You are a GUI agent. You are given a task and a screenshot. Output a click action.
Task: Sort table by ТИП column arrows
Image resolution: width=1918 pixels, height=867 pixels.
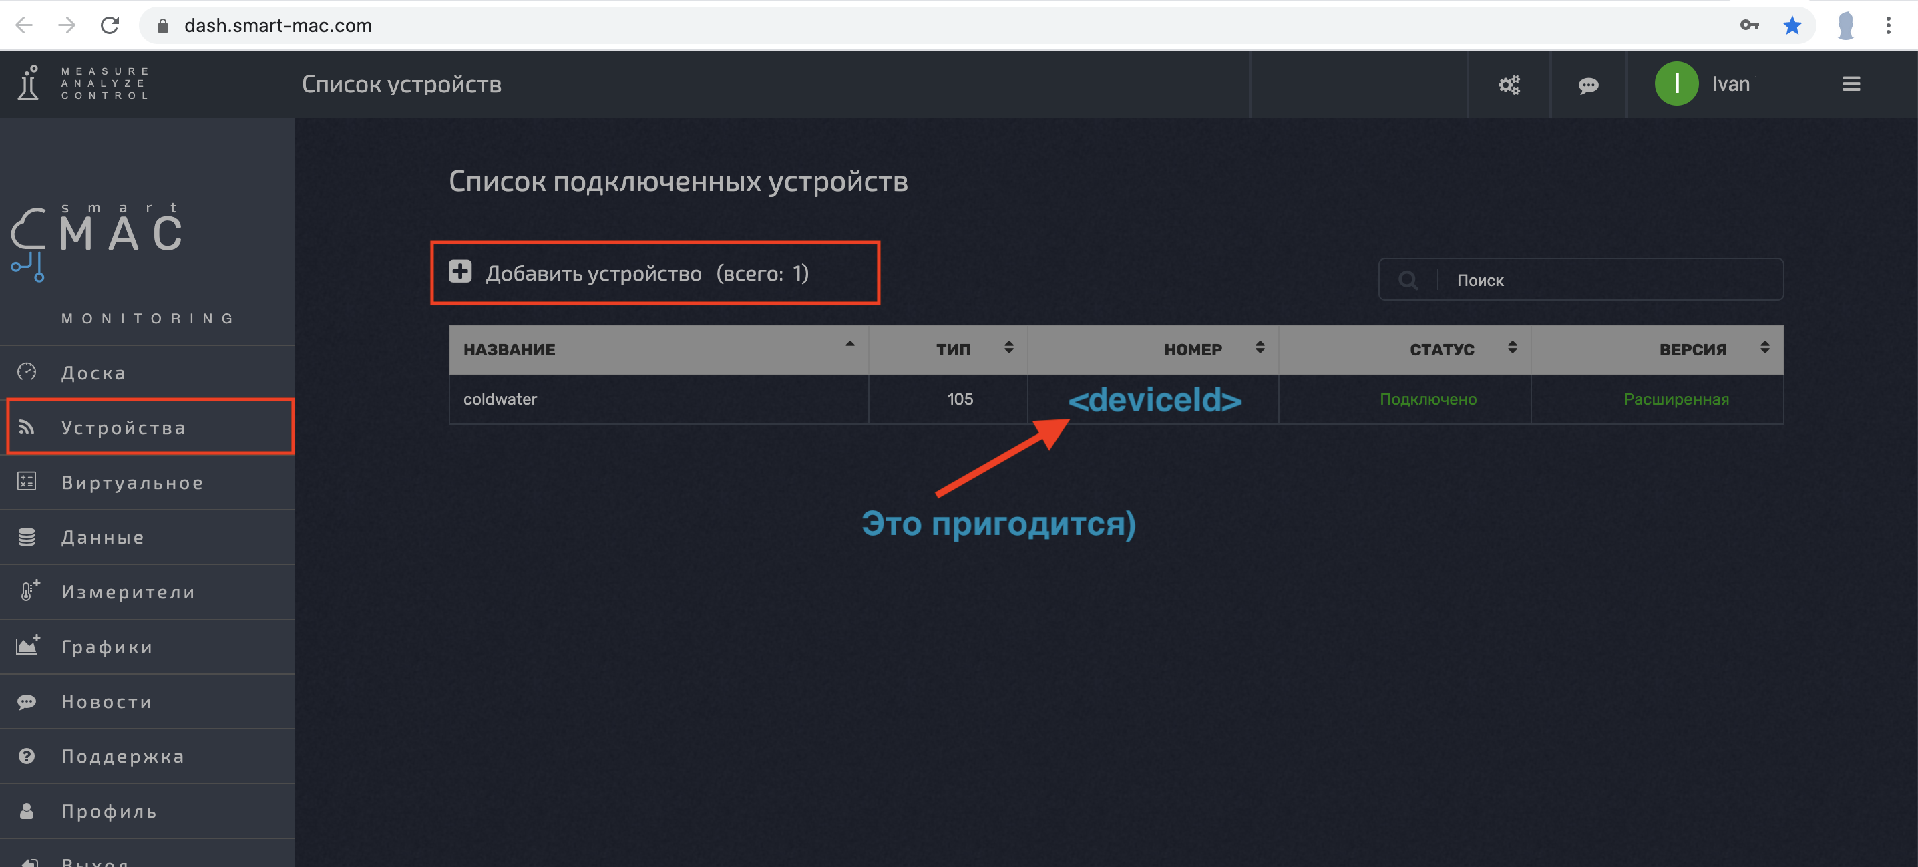click(1008, 348)
